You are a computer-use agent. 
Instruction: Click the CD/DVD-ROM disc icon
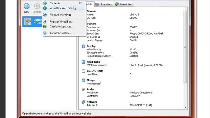pos(83,71)
